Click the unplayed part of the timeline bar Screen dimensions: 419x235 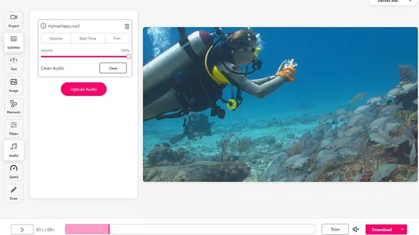point(213,229)
